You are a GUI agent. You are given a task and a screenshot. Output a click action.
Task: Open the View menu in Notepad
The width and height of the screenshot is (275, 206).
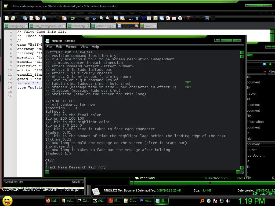[x=84, y=47]
